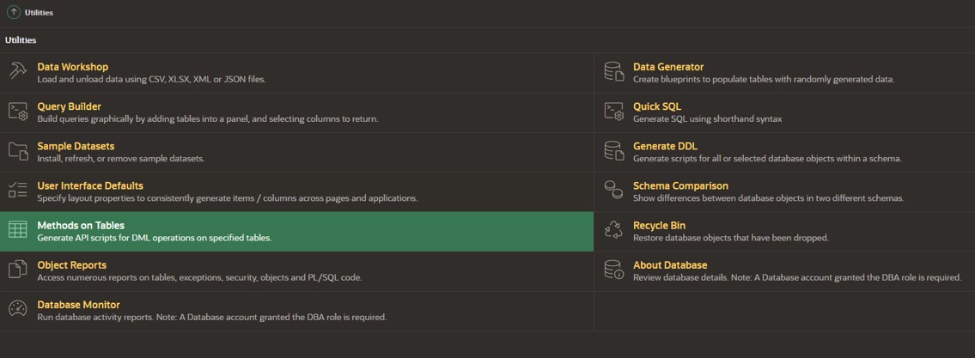Open the Data Workshop link

point(73,66)
